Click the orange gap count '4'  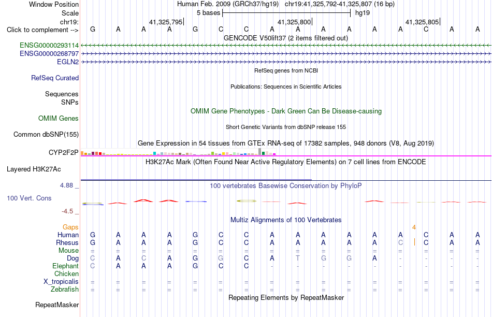point(414,227)
